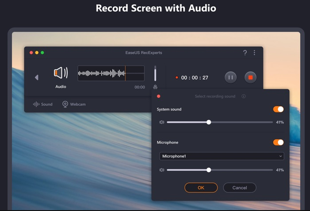Open help with the question mark icon
310x211 pixels.
[x=245, y=53]
